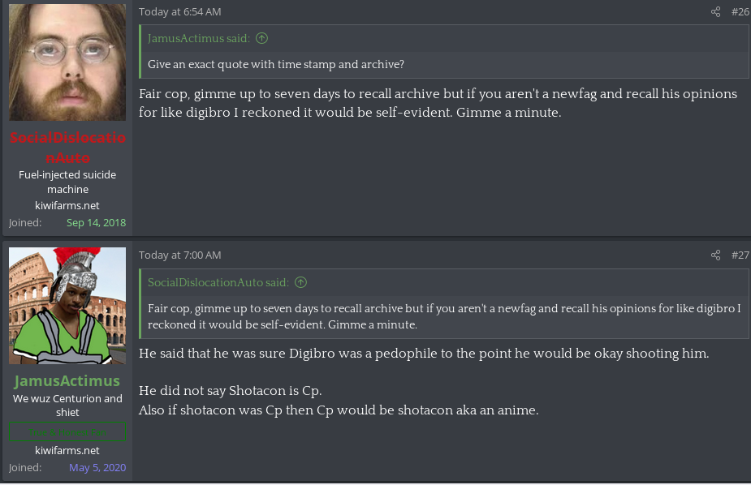Expand the quoted text in post #26

pos(276,65)
